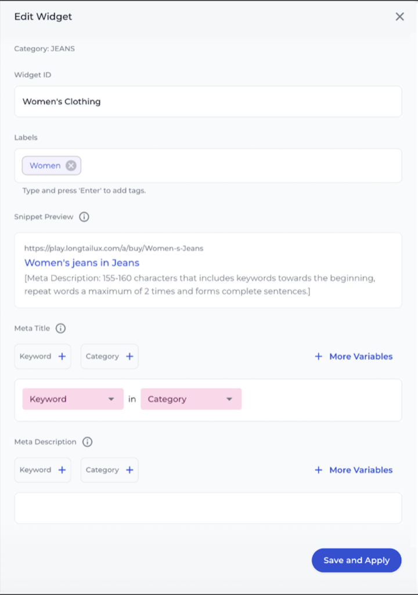The height and width of the screenshot is (595, 418).
Task: Show info for Meta Title
Action: pos(60,328)
